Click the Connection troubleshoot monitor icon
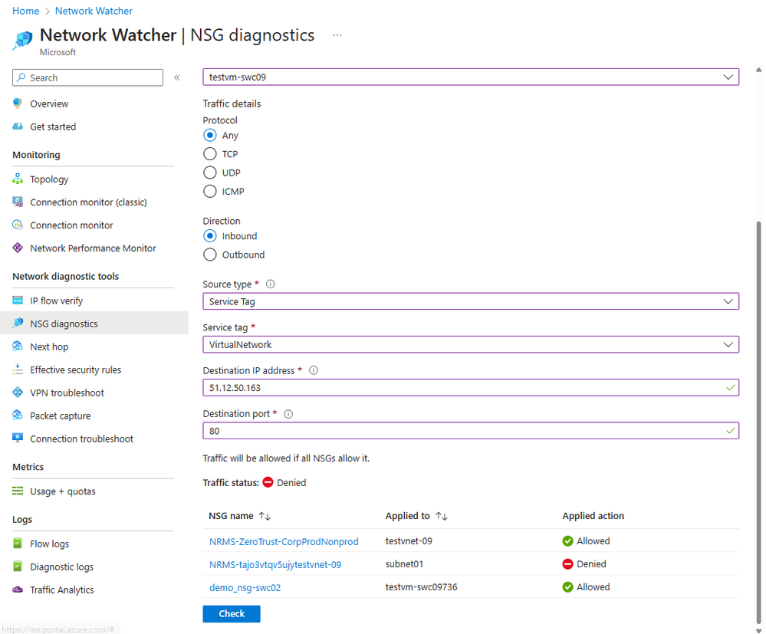 tap(18, 439)
